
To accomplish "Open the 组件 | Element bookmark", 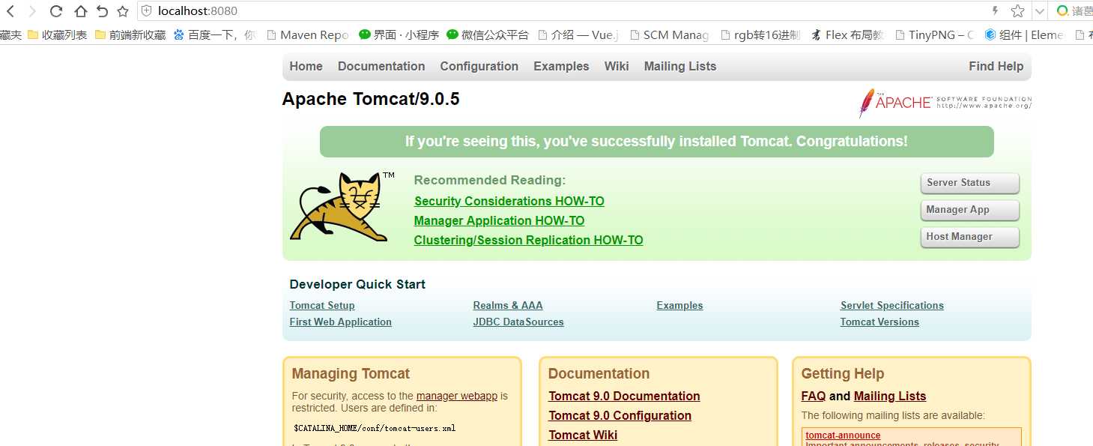I will (1024, 34).
